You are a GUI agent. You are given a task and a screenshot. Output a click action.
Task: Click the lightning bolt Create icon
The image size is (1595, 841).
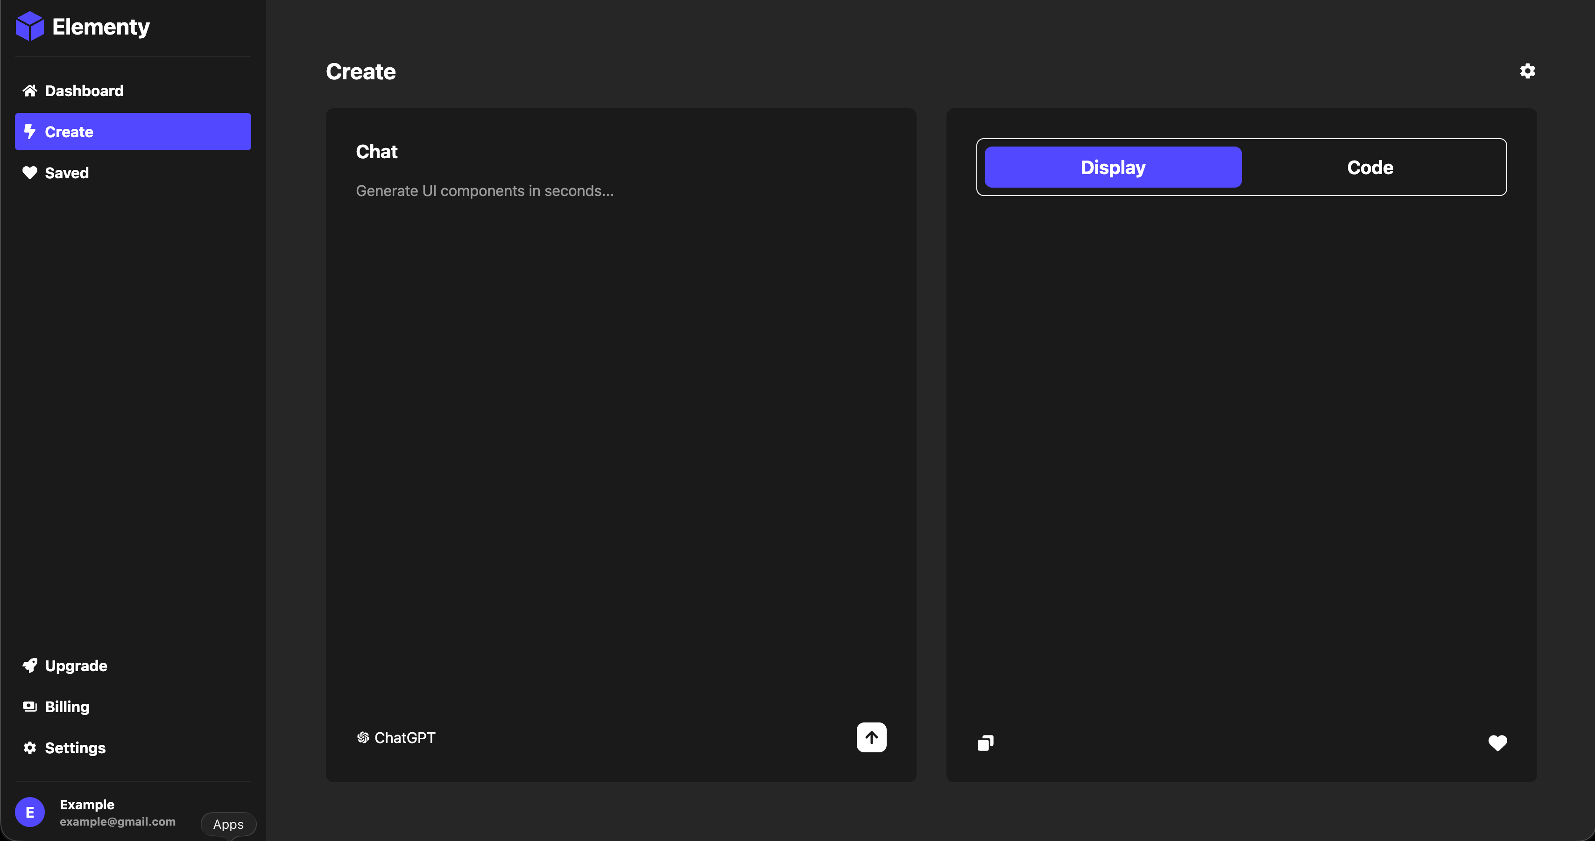30,131
